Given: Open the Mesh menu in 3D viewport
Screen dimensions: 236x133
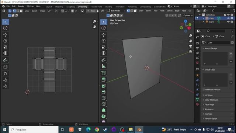Looking at the screenshot, I should pos(162,11).
